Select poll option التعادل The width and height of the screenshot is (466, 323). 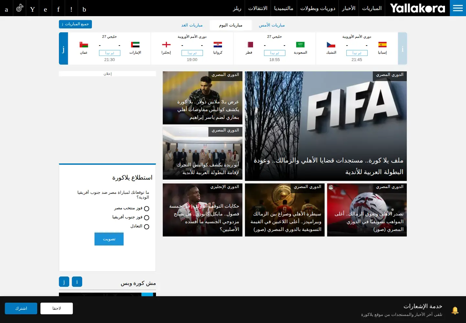click(x=147, y=227)
